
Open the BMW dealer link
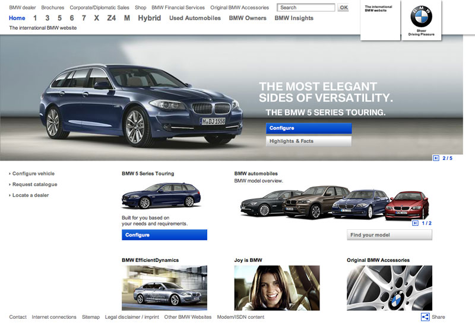[23, 8]
